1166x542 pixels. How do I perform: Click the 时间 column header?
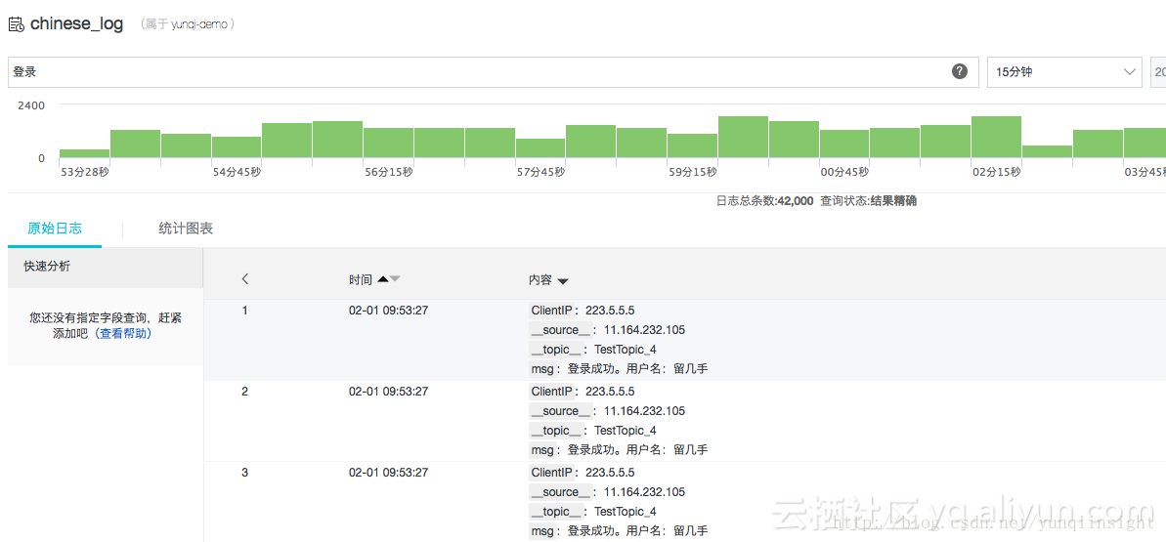[x=361, y=279]
